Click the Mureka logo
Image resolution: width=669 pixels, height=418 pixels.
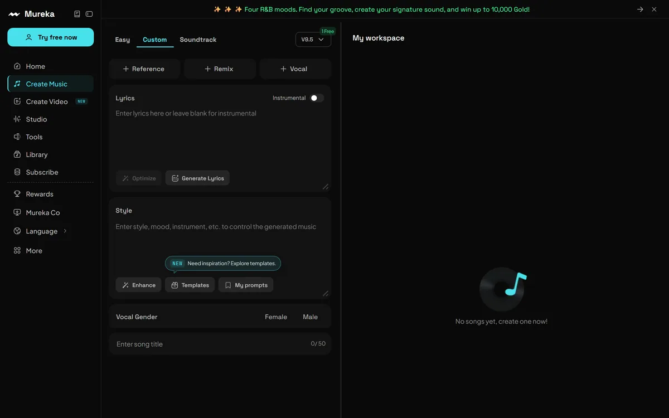[x=31, y=14]
